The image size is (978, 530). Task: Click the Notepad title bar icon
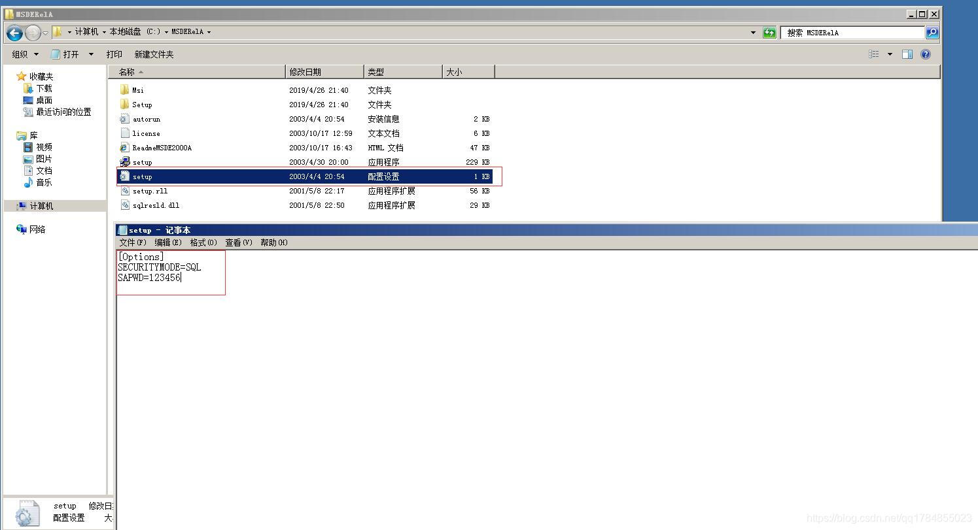point(122,230)
